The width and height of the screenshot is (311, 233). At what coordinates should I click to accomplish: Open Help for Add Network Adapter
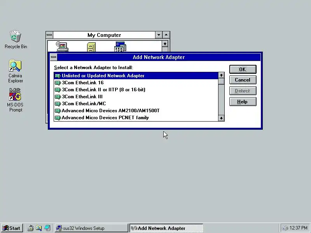coord(243,102)
